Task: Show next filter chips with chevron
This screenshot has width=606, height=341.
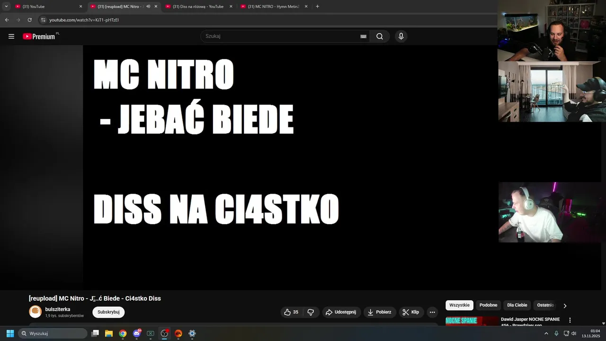Action: pos(565,305)
